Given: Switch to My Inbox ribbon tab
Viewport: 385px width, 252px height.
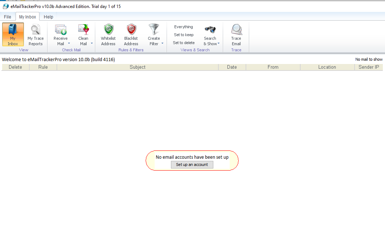Looking at the screenshot, I should pyautogui.click(x=28, y=17).
